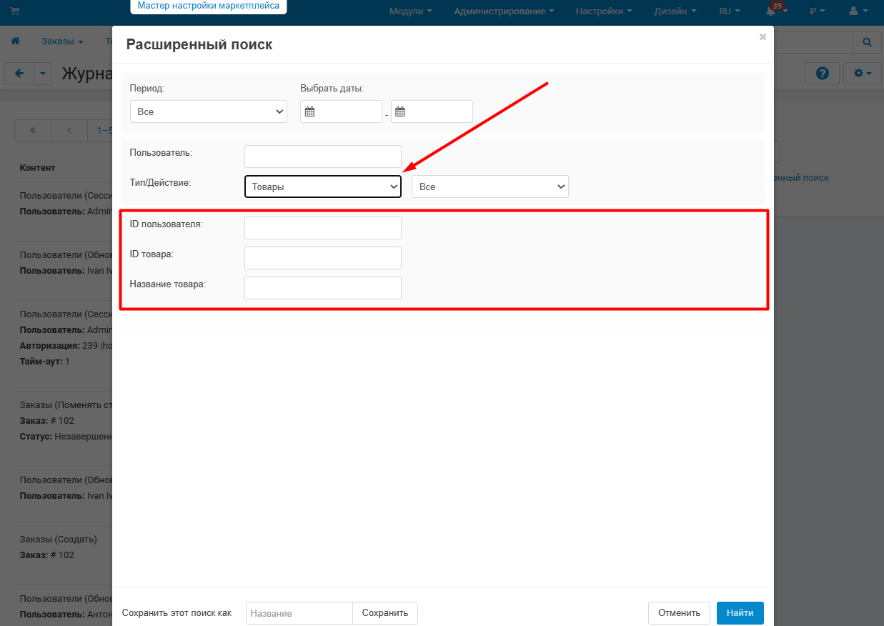Screen dimensions: 884x626
Task: Focus the ID товара input field
Action: (323, 258)
